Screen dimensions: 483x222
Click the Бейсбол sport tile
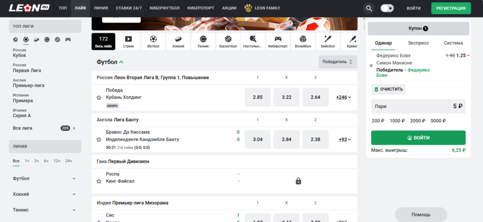[328, 41]
